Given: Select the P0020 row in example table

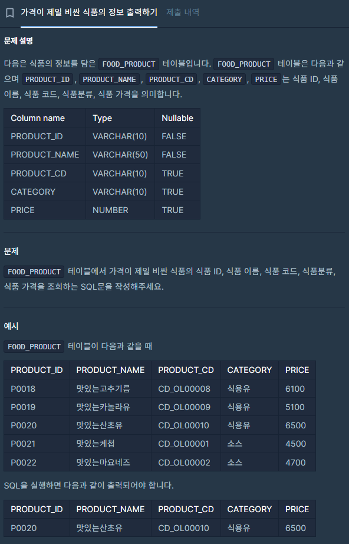Looking at the screenshot, I should coord(25,425).
